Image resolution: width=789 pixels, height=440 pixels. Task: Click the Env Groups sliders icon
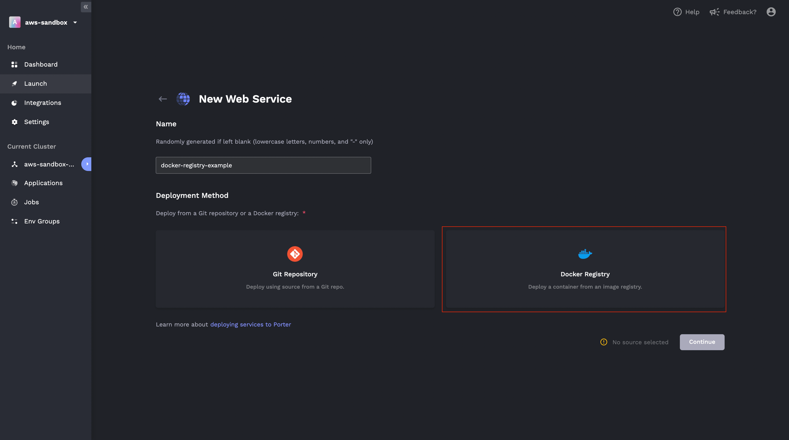pyautogui.click(x=14, y=222)
